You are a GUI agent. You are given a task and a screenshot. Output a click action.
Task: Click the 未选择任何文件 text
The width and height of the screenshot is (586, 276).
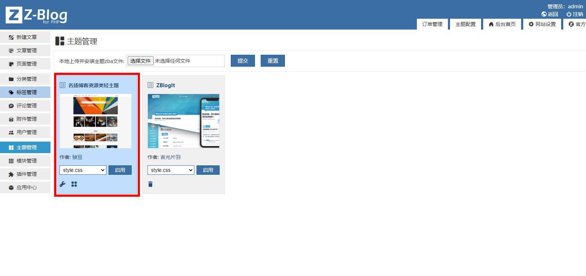click(x=172, y=61)
